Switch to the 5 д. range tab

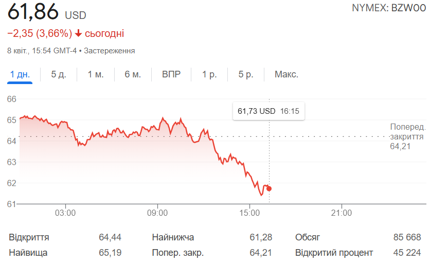[59, 74]
